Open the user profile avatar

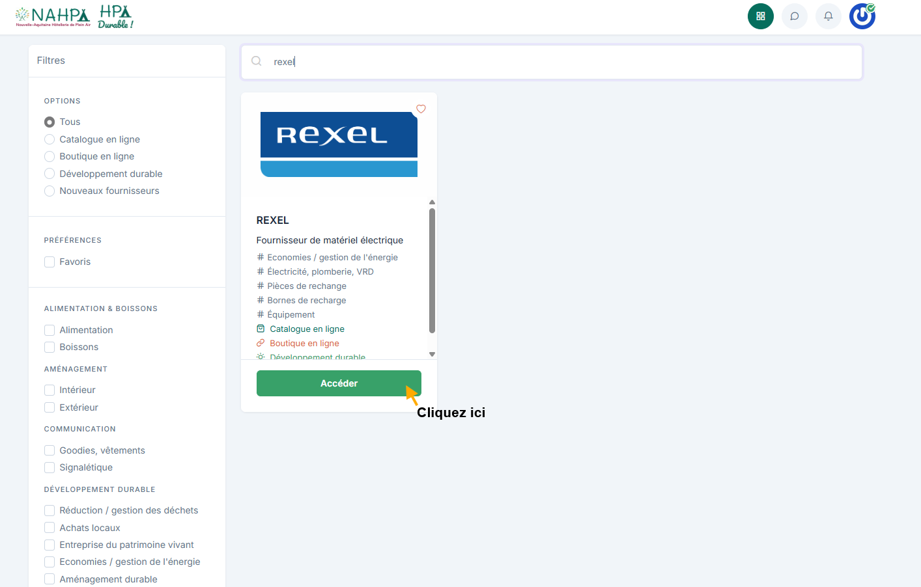(862, 16)
